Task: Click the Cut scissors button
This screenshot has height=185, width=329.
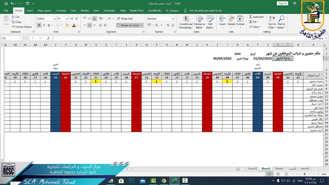Action: (15, 17)
